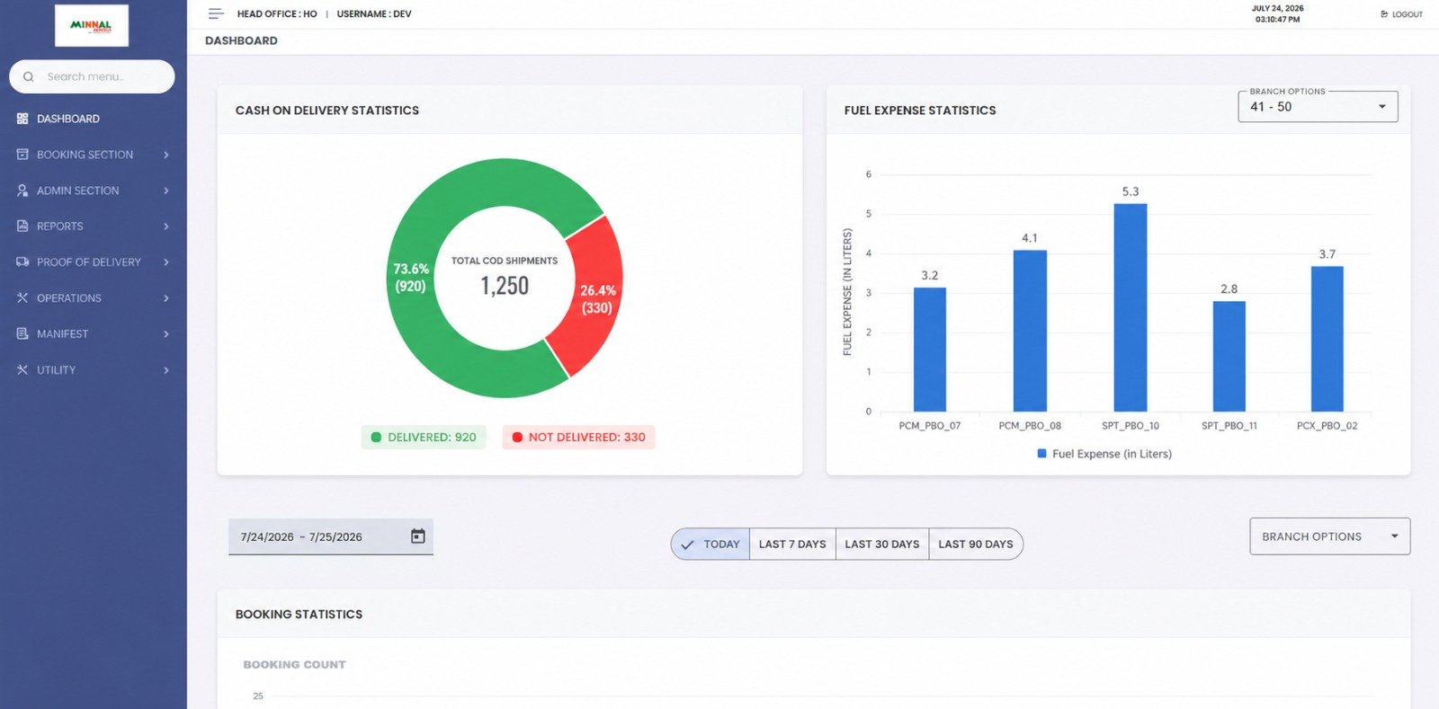Screen dimensions: 1439x709
Task: Open the lower Branch Options dropdown
Action: click(x=1330, y=536)
